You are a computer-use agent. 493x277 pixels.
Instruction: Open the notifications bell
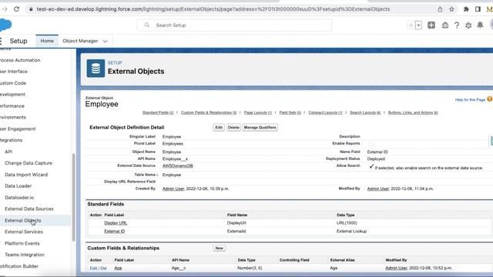tap(480, 25)
